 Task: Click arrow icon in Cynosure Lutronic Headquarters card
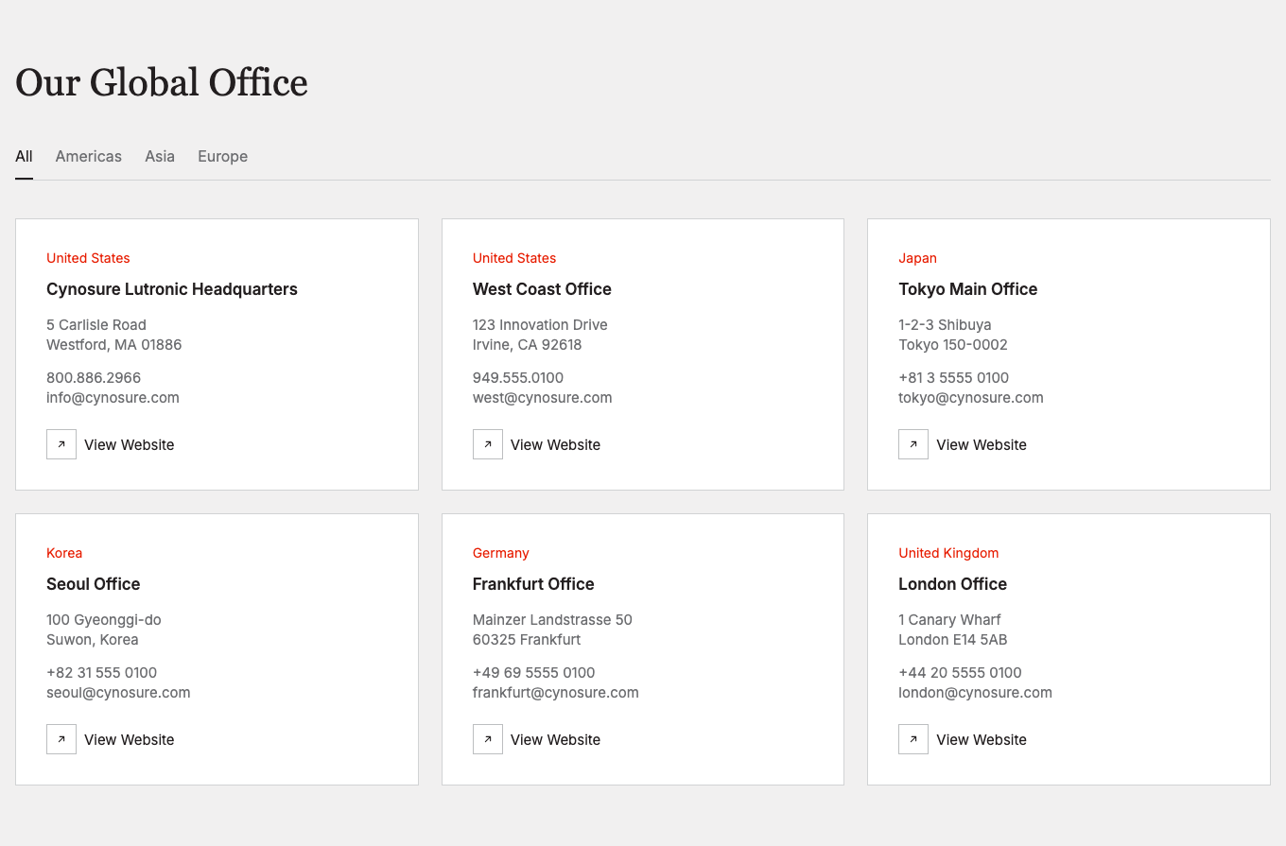[61, 444]
